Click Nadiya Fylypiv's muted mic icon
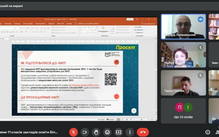 click(201, 48)
